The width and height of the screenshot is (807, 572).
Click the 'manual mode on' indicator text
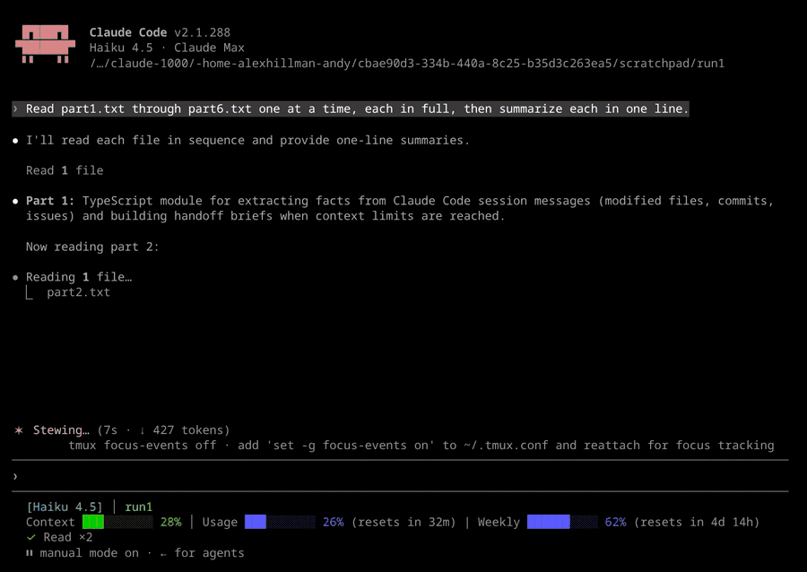pyautogui.click(x=89, y=553)
